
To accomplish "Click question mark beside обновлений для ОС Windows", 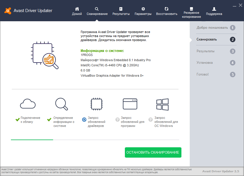I will click(x=150, y=119).
